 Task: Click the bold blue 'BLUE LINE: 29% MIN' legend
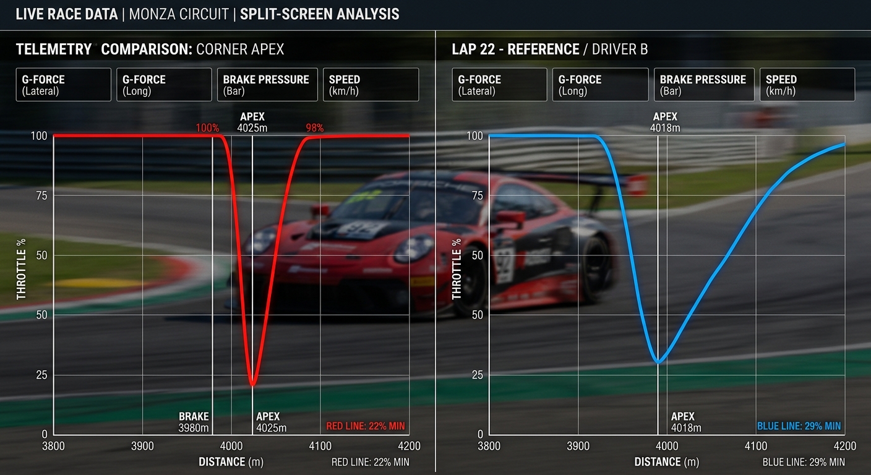coord(799,426)
